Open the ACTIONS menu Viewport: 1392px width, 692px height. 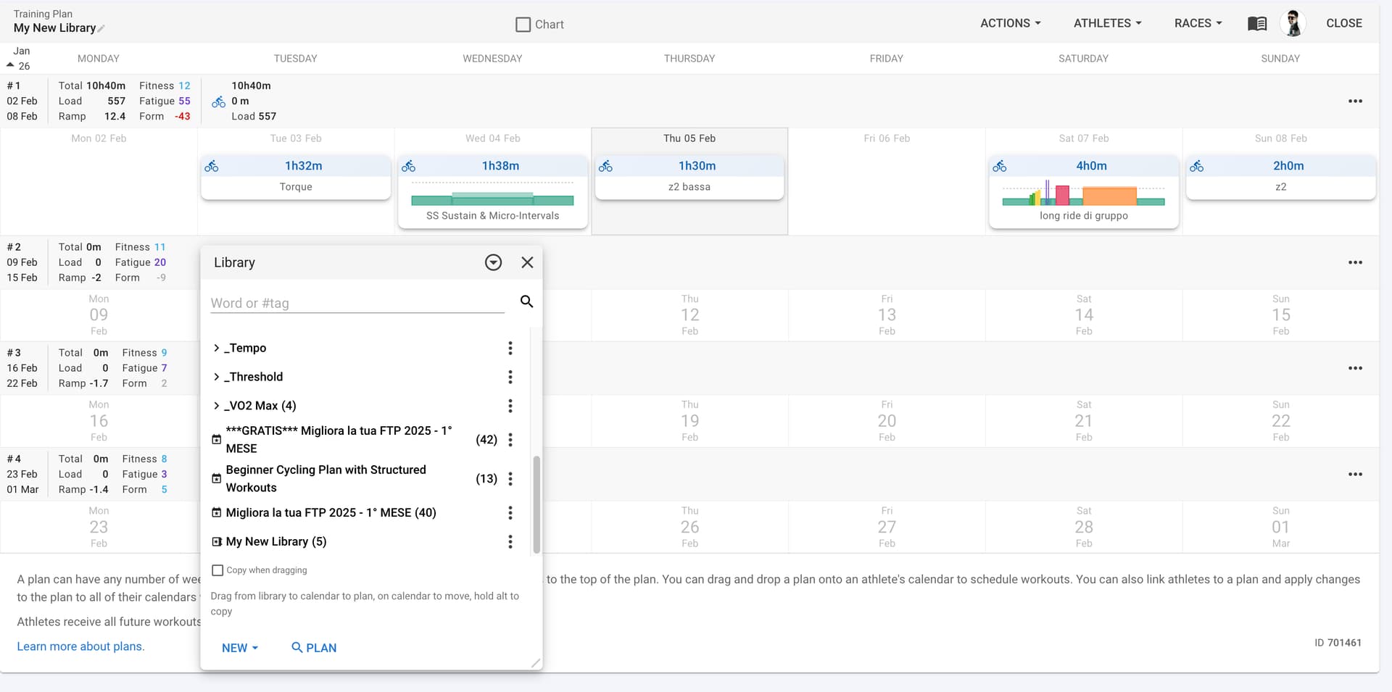(x=1010, y=23)
